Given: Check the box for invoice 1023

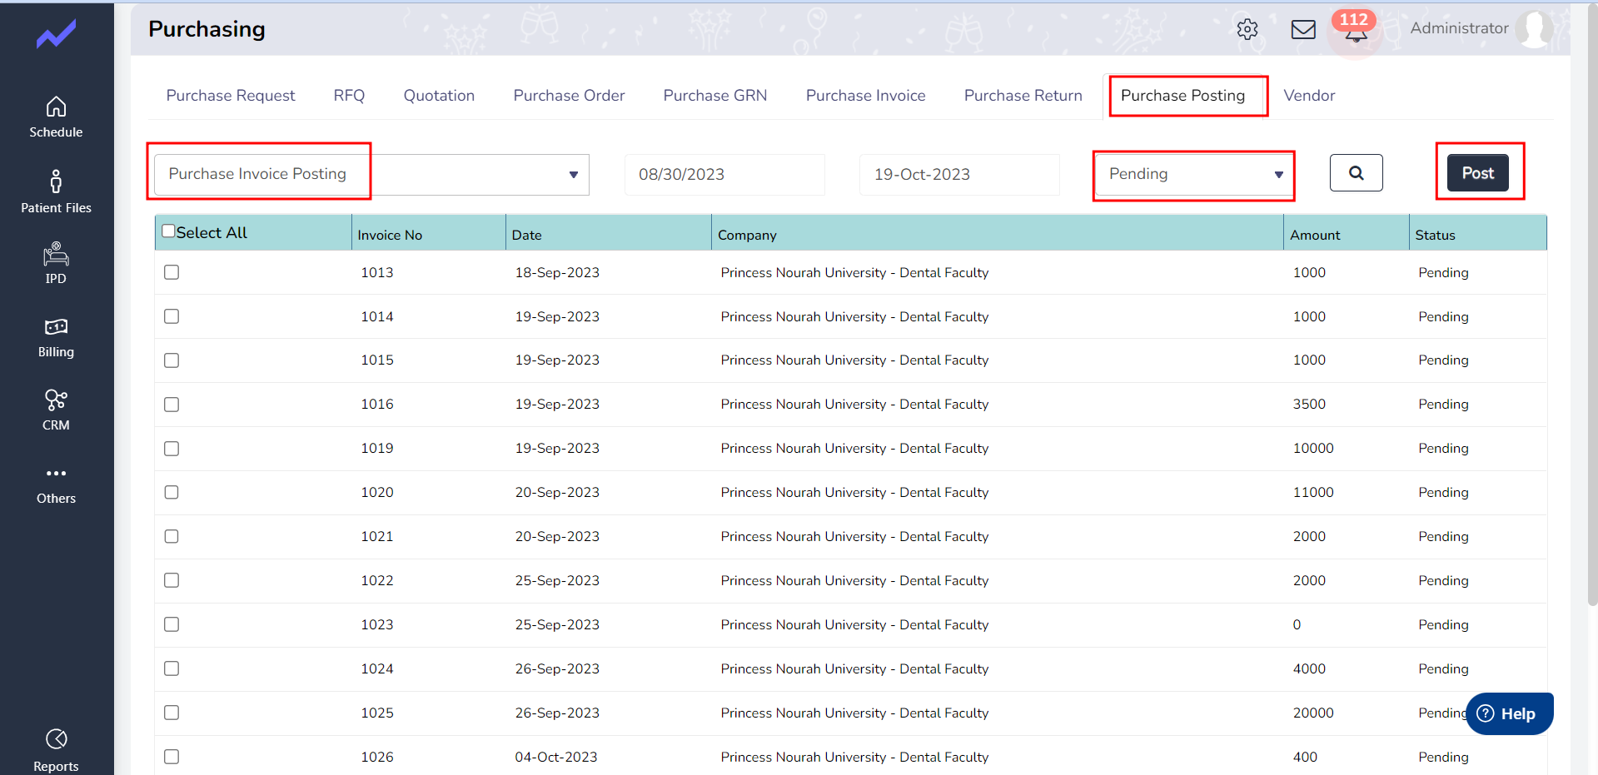Looking at the screenshot, I should pyautogui.click(x=172, y=624).
